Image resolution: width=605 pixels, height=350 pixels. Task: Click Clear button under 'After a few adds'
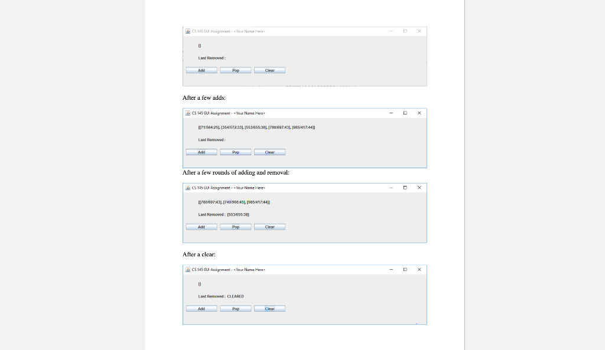tap(269, 152)
